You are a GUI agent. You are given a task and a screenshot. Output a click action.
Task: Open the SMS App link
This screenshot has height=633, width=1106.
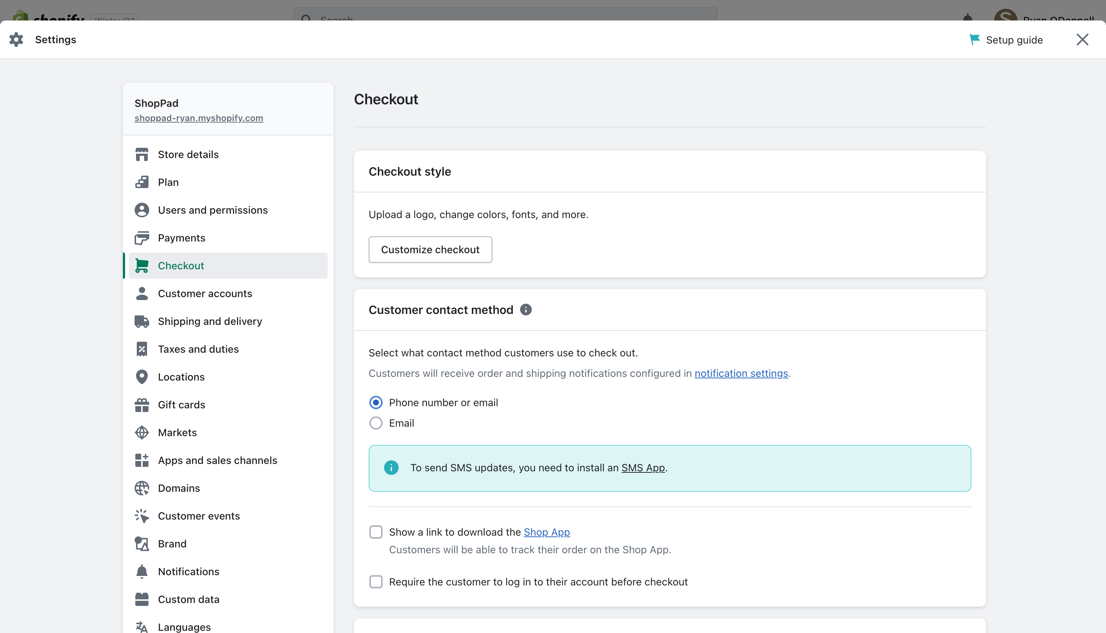coord(643,468)
